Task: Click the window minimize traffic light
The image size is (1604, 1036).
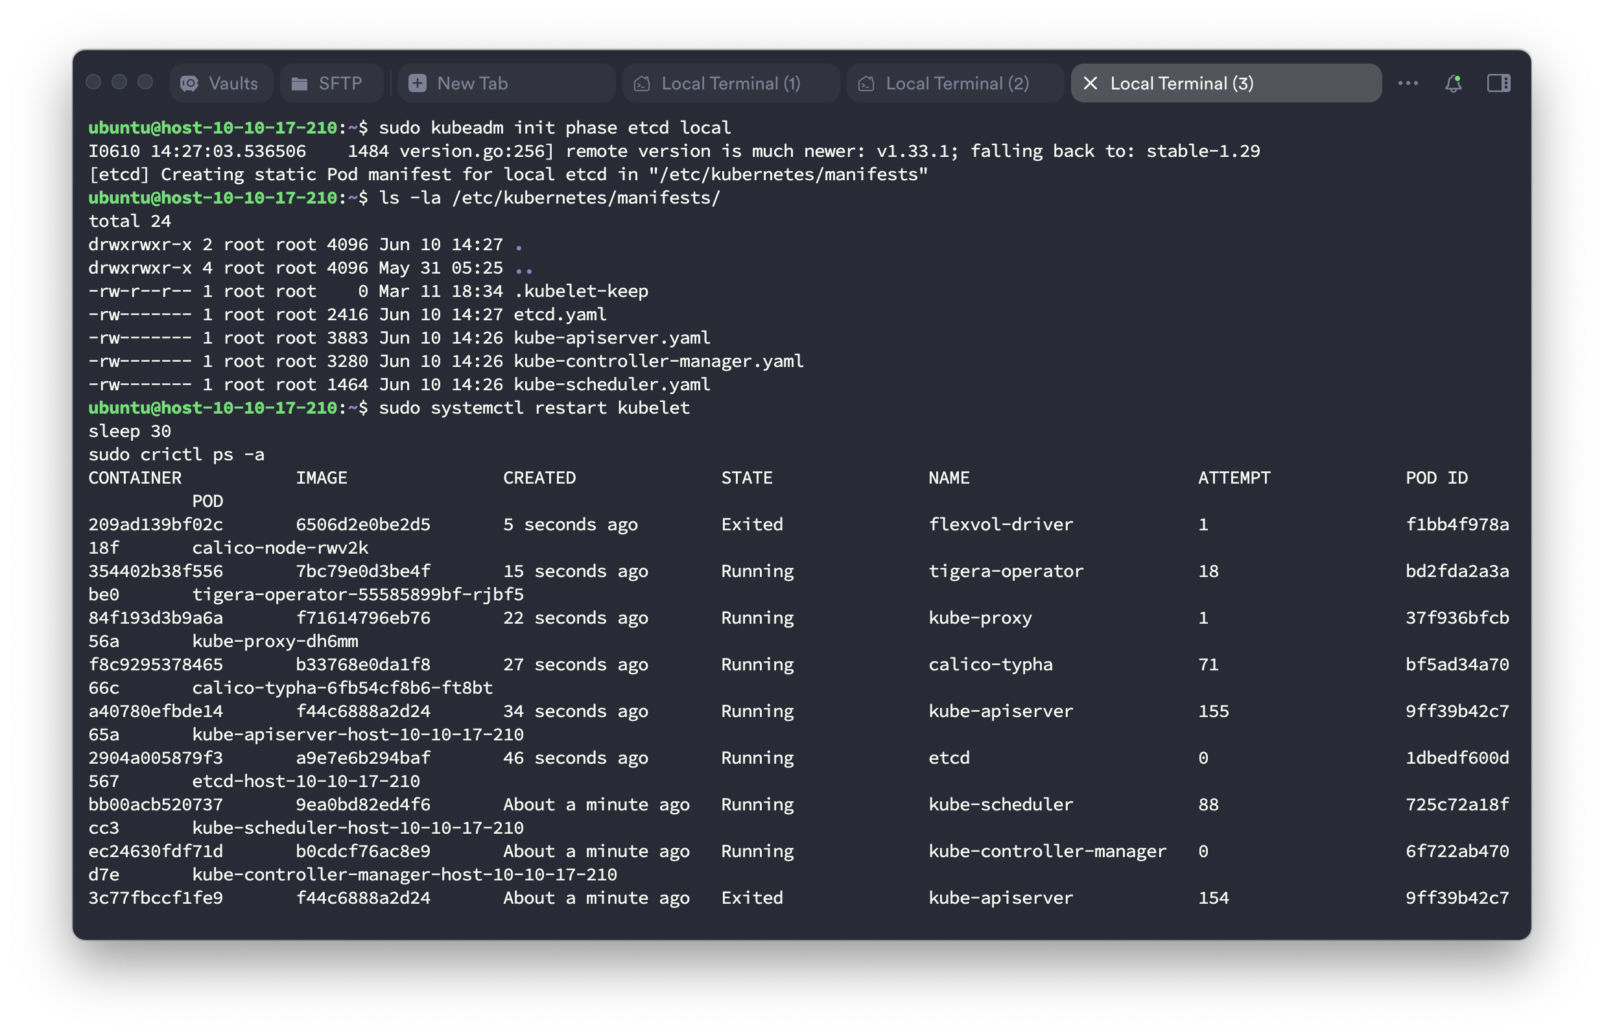Action: [x=119, y=82]
